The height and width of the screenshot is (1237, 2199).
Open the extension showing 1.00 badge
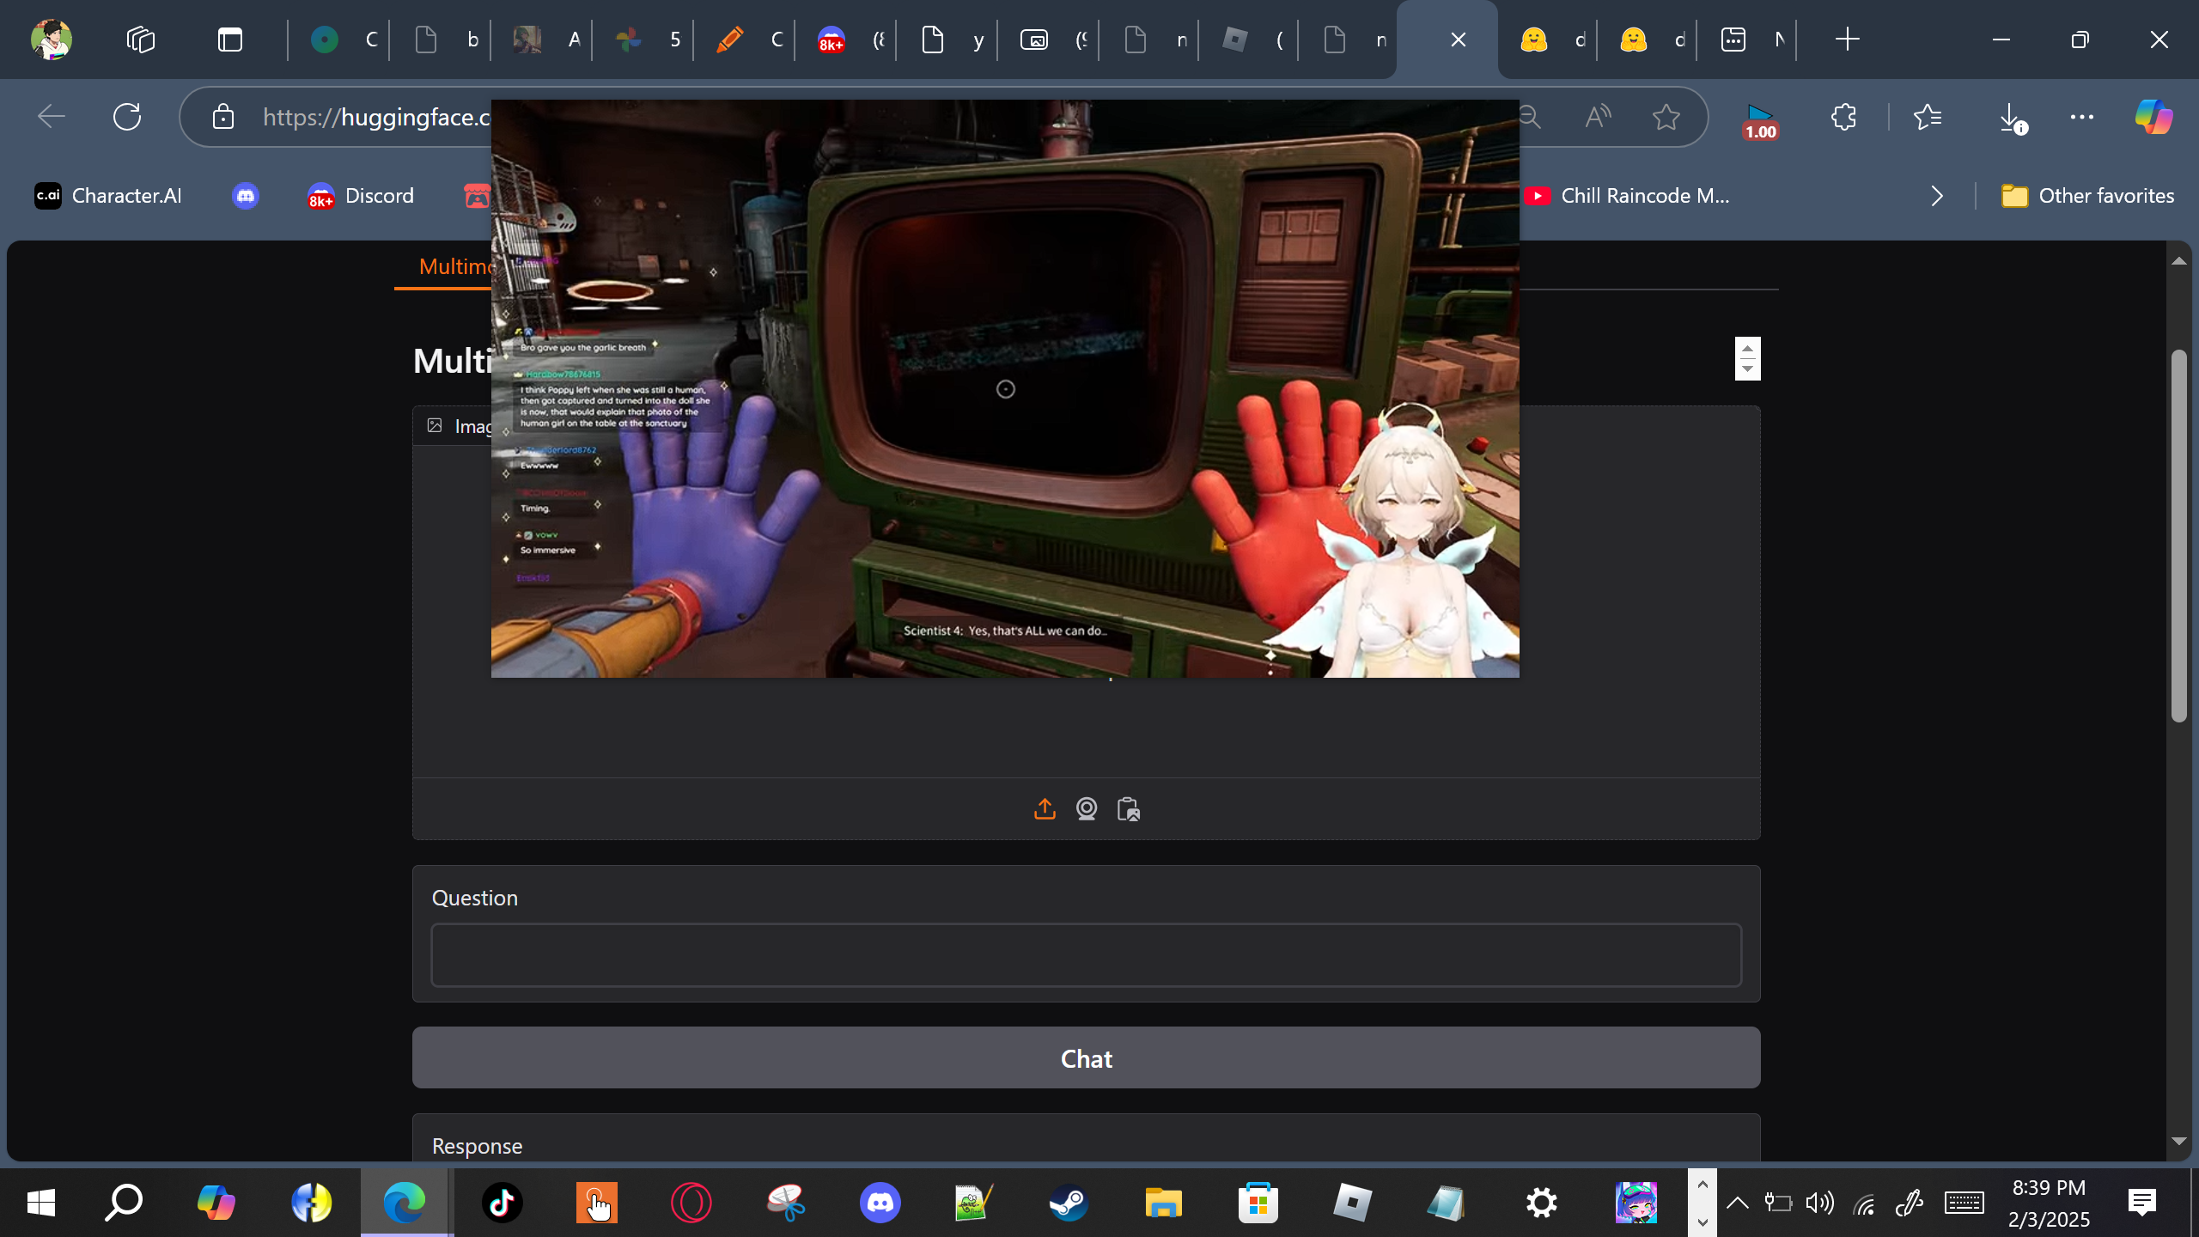[x=1760, y=120]
